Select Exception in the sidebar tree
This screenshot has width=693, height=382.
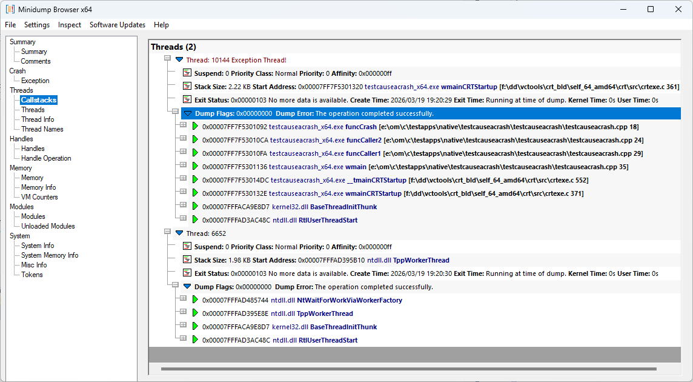(35, 81)
